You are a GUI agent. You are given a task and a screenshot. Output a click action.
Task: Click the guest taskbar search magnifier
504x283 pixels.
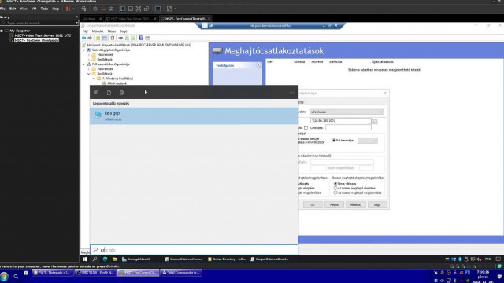click(x=94, y=259)
